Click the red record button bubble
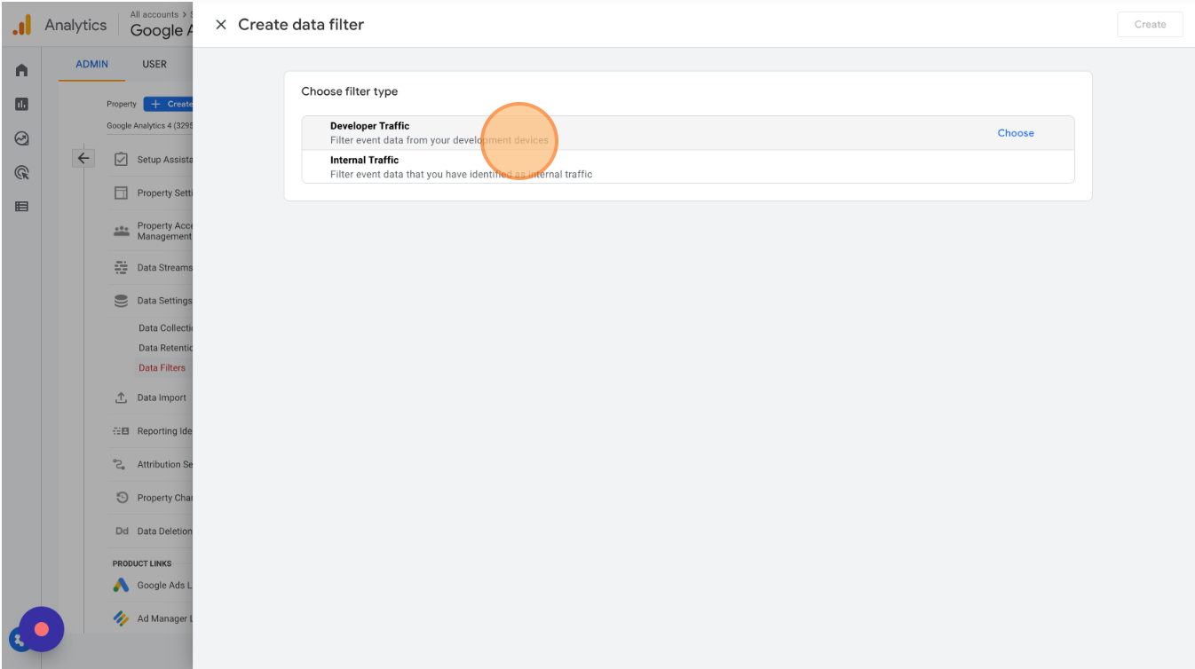 (x=41, y=629)
